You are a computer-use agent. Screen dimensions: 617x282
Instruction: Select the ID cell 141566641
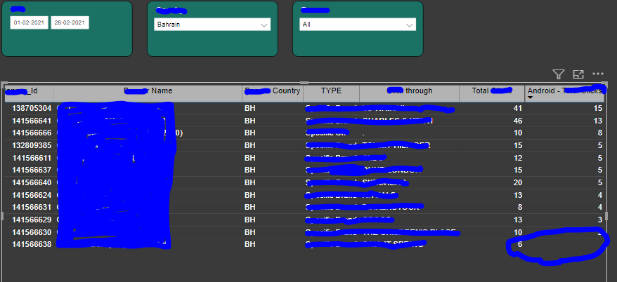(32, 121)
